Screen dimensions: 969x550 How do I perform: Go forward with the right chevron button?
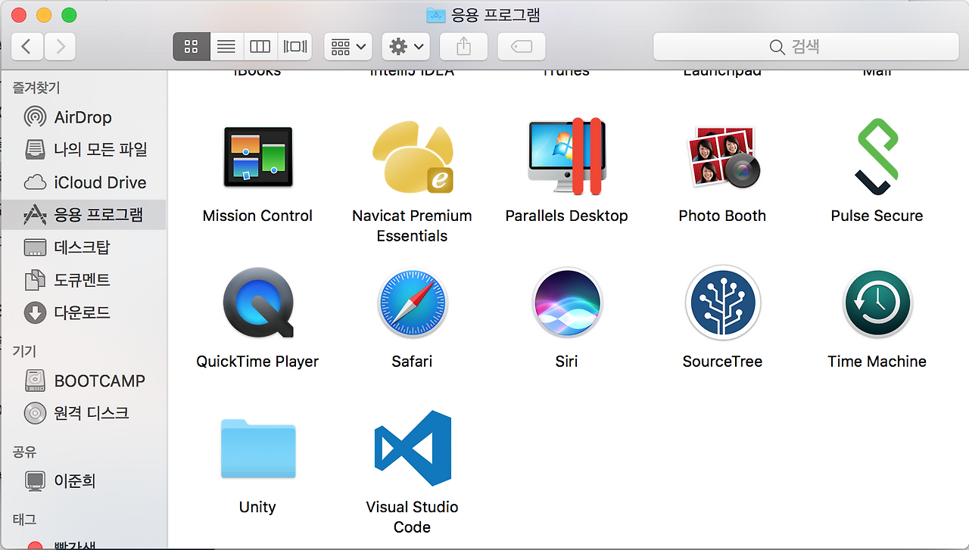click(60, 47)
